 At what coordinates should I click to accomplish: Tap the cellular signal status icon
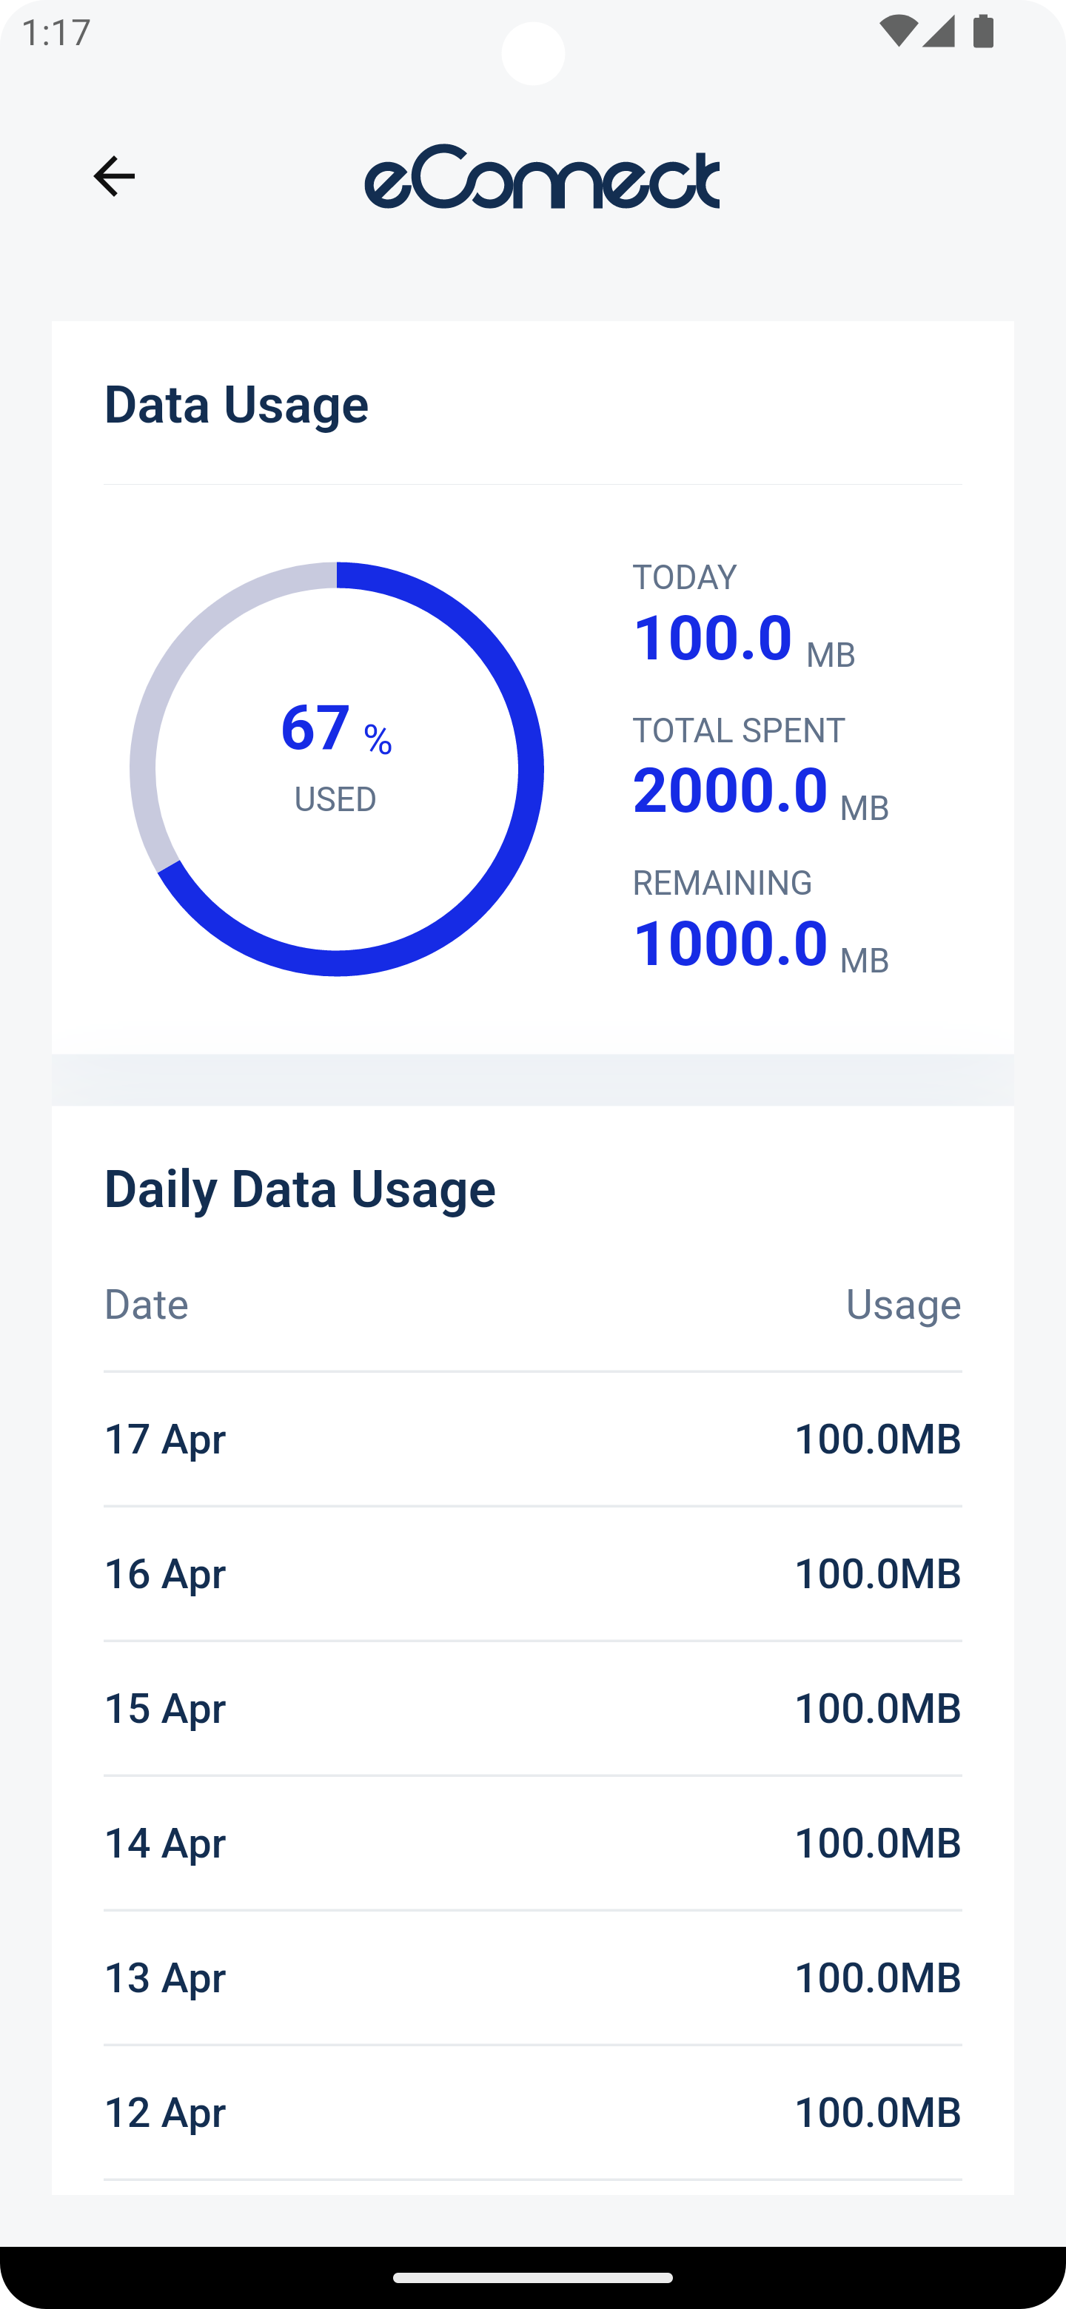pyautogui.click(x=938, y=31)
